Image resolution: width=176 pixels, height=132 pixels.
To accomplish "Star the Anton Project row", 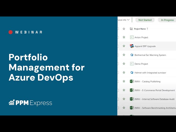I will pos(124,37).
